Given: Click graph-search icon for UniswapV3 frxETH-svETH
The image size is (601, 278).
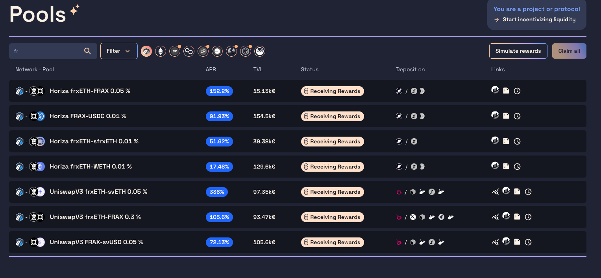Looking at the screenshot, I should pos(495,192).
